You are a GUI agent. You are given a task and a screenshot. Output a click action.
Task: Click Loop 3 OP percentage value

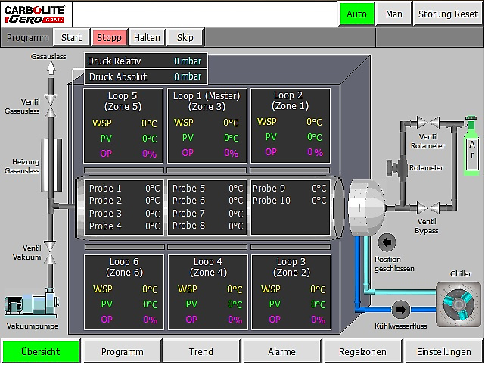319,319
